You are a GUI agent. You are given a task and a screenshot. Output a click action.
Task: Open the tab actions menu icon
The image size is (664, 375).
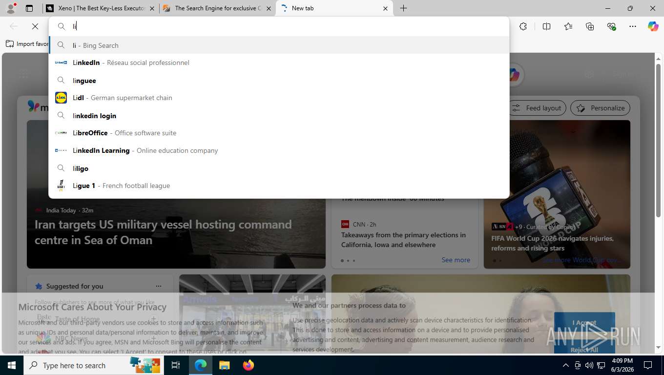pyautogui.click(x=29, y=8)
